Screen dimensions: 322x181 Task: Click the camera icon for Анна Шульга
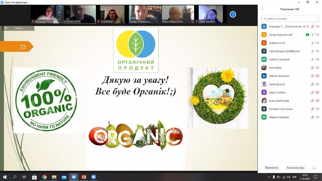(x=317, y=84)
